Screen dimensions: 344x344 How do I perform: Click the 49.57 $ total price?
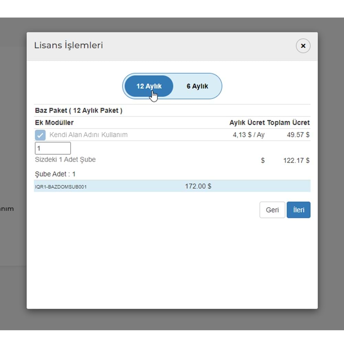(298, 135)
